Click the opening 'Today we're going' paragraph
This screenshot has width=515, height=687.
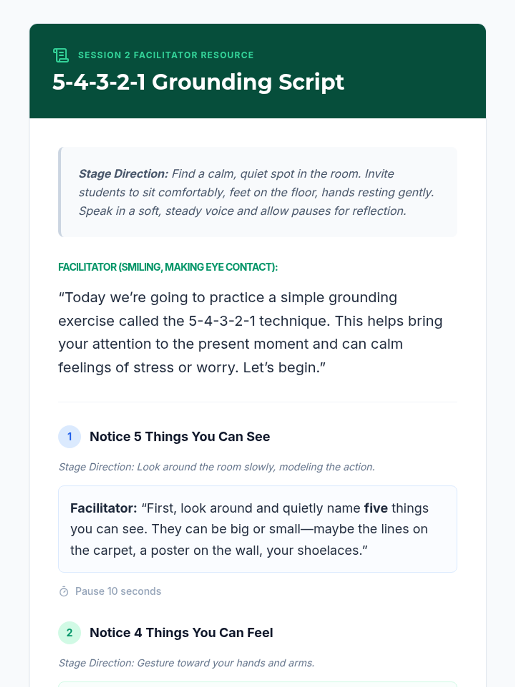[x=250, y=332]
